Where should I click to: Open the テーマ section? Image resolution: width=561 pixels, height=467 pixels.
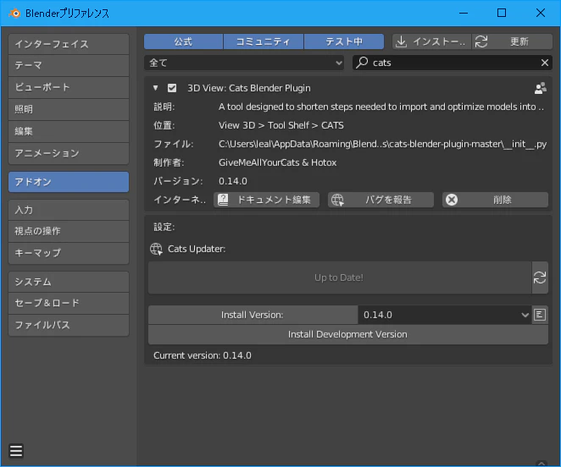[69, 65]
